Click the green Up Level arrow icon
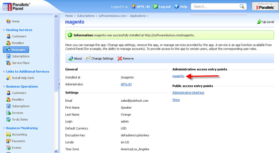 tap(259, 22)
